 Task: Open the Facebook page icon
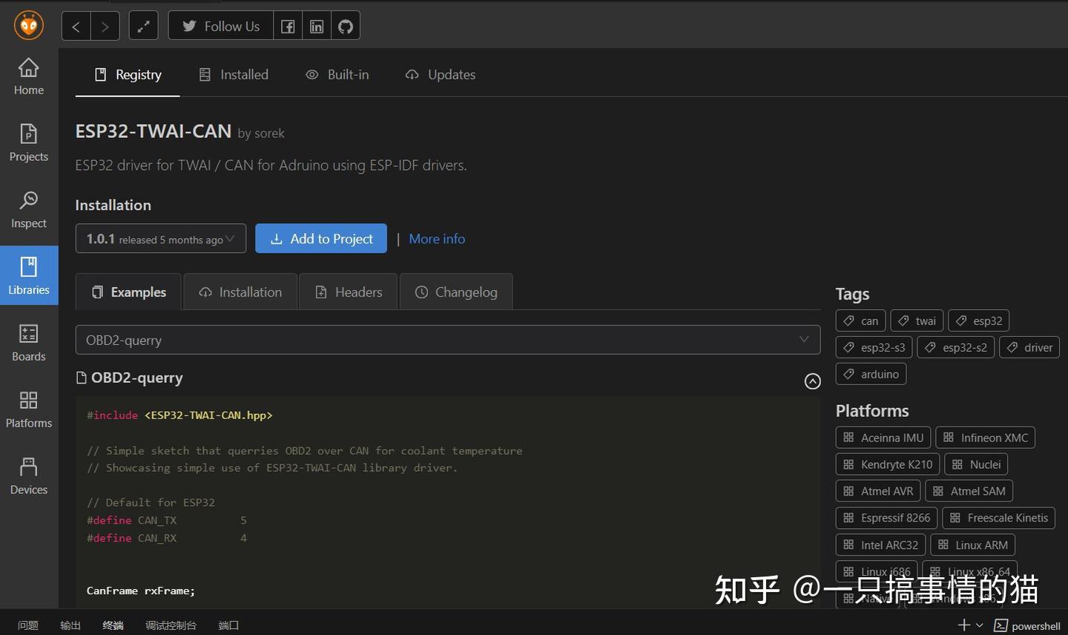[x=288, y=25]
